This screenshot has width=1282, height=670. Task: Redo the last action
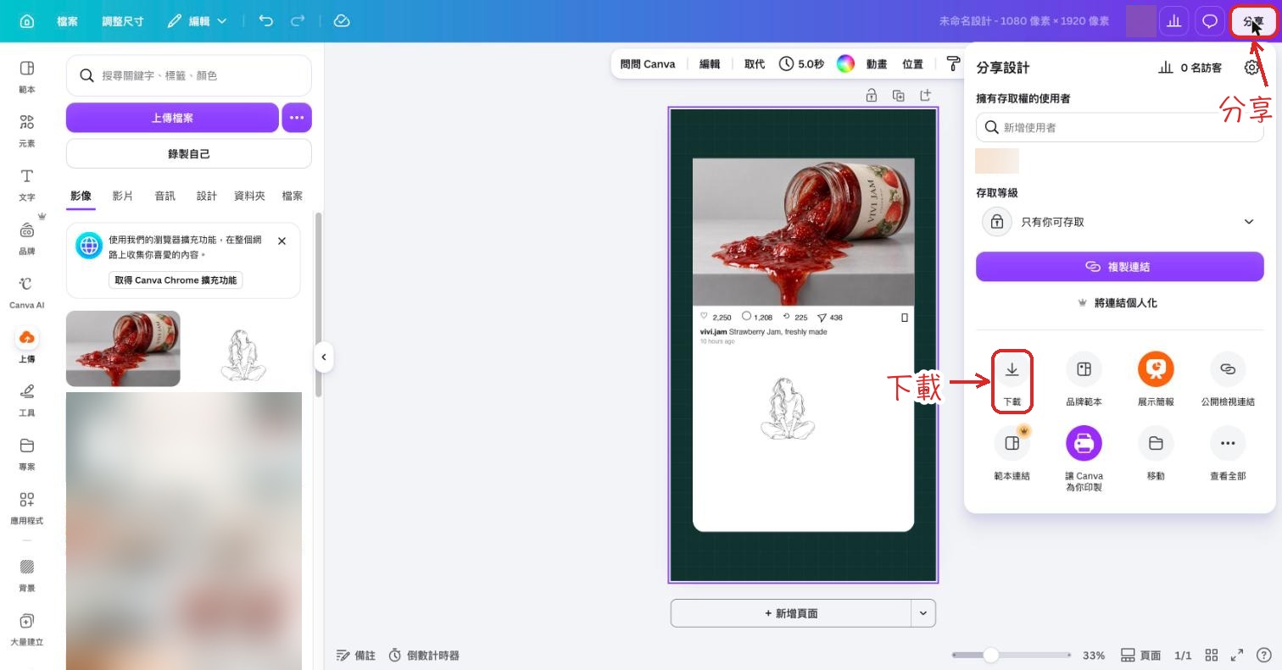tap(298, 21)
